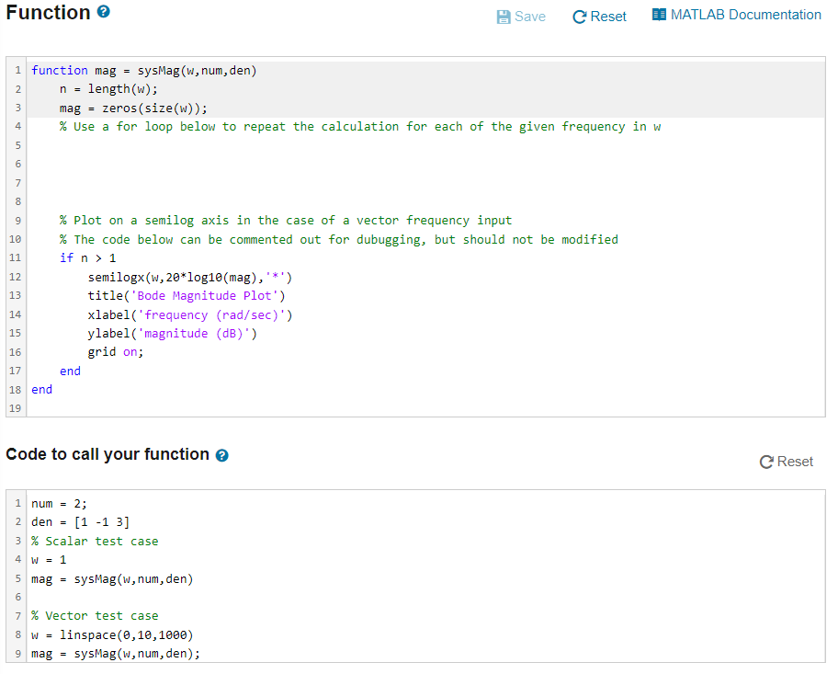
Task: Click 'den = [1 -1 3]' in call code
Action: coord(80,522)
